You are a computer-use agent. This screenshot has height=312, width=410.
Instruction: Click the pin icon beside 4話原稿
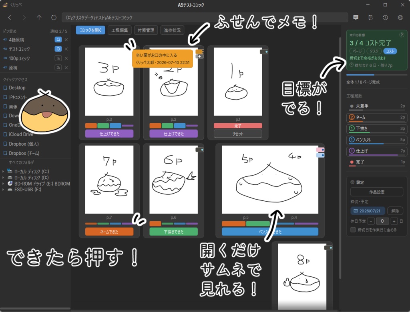5,40
